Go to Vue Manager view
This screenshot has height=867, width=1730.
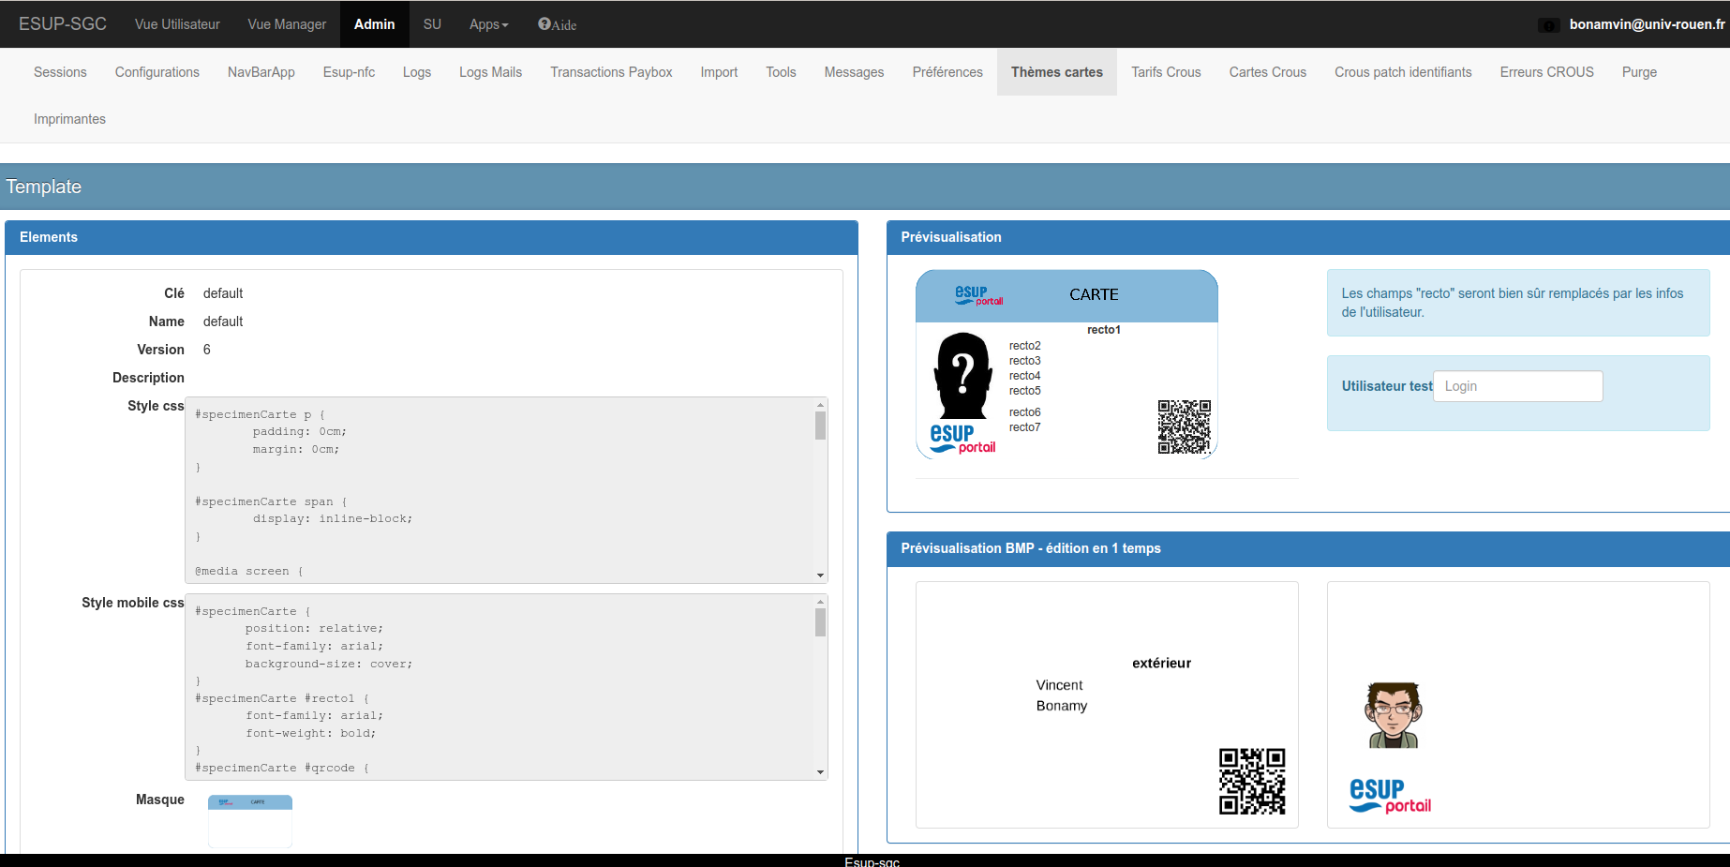coord(287,24)
